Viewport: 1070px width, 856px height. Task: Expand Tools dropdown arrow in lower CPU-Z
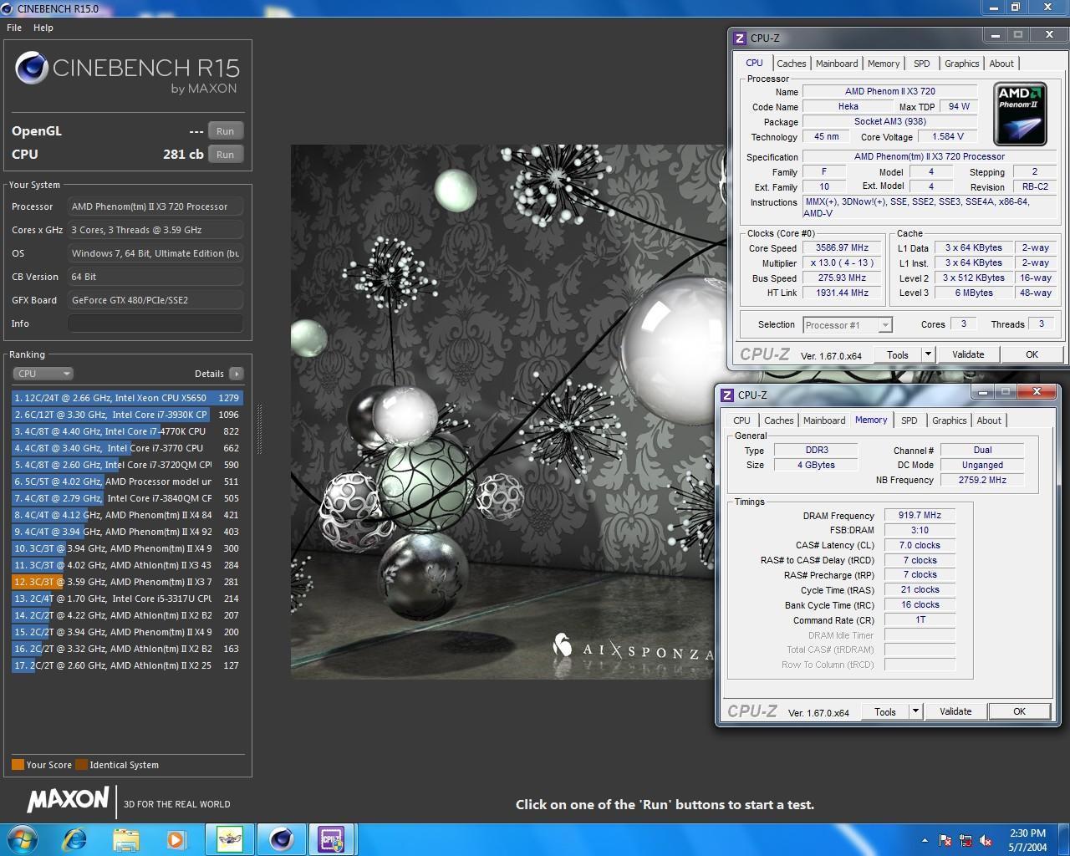pyautogui.click(x=915, y=711)
